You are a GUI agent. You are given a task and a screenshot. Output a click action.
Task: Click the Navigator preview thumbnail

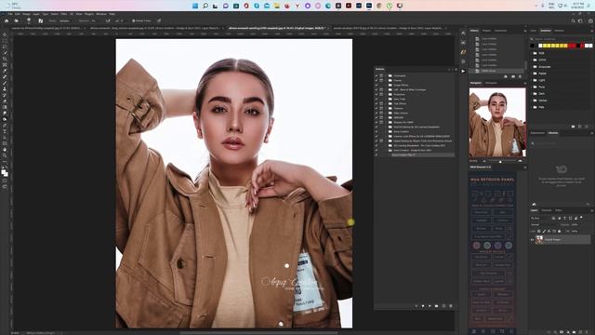(497, 122)
